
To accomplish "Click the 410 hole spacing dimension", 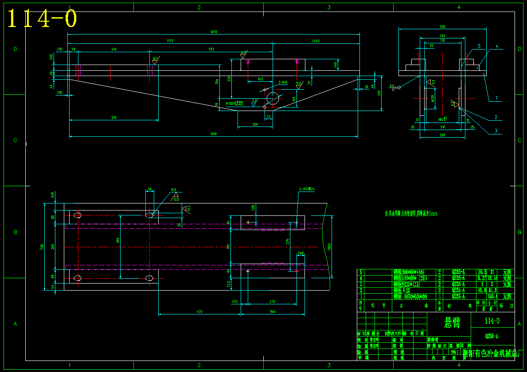I will [x=114, y=49].
